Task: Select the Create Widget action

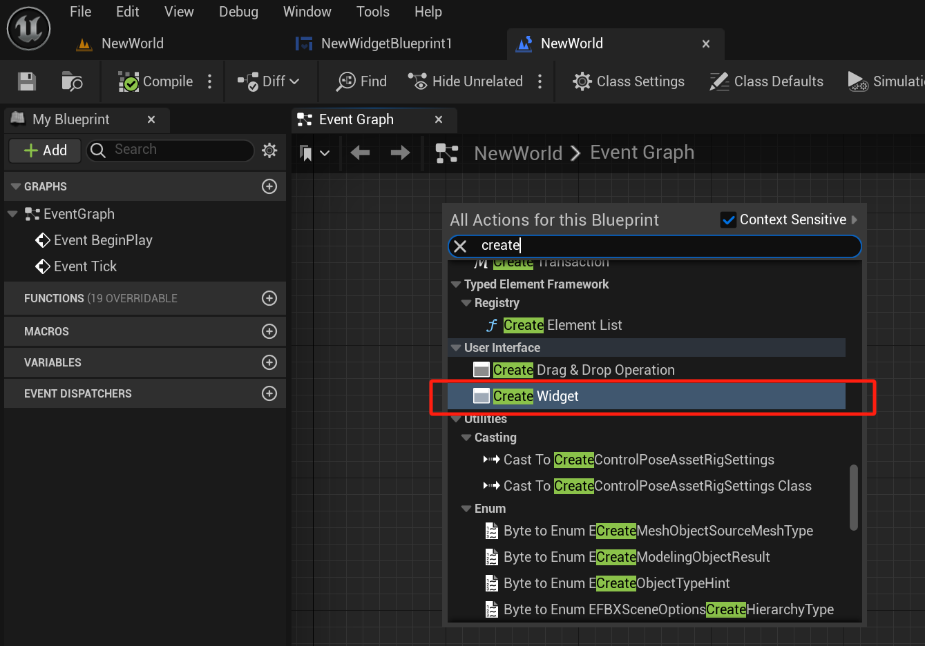Action: (647, 396)
